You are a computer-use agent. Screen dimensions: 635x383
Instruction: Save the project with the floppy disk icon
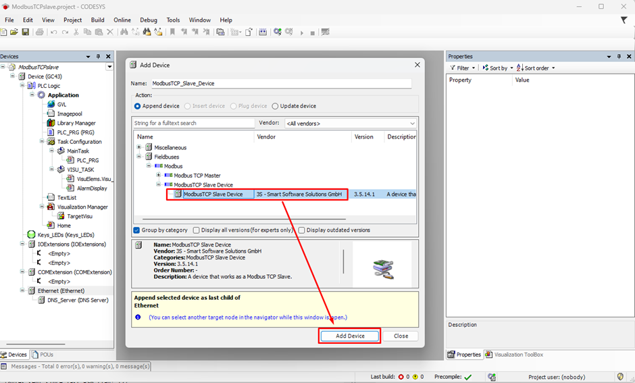(x=26, y=32)
